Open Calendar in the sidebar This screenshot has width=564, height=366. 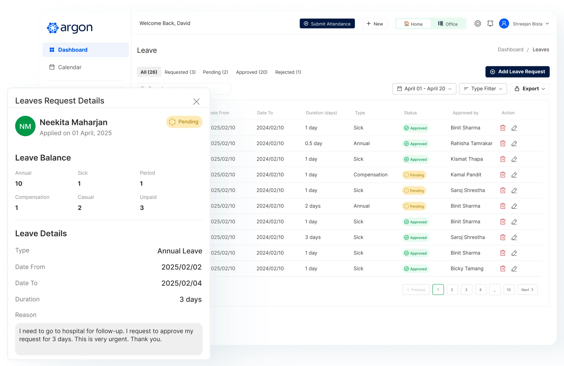coord(69,67)
